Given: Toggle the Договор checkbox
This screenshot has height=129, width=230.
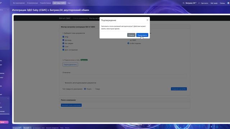Looking at the screenshot, I should pos(63,40).
